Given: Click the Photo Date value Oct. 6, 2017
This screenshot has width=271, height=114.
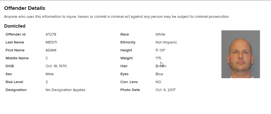Looking at the screenshot, I should coord(166,90).
